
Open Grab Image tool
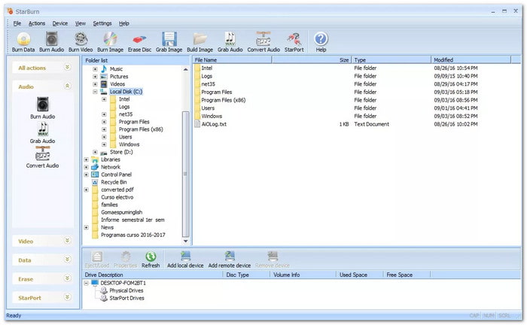point(169,42)
